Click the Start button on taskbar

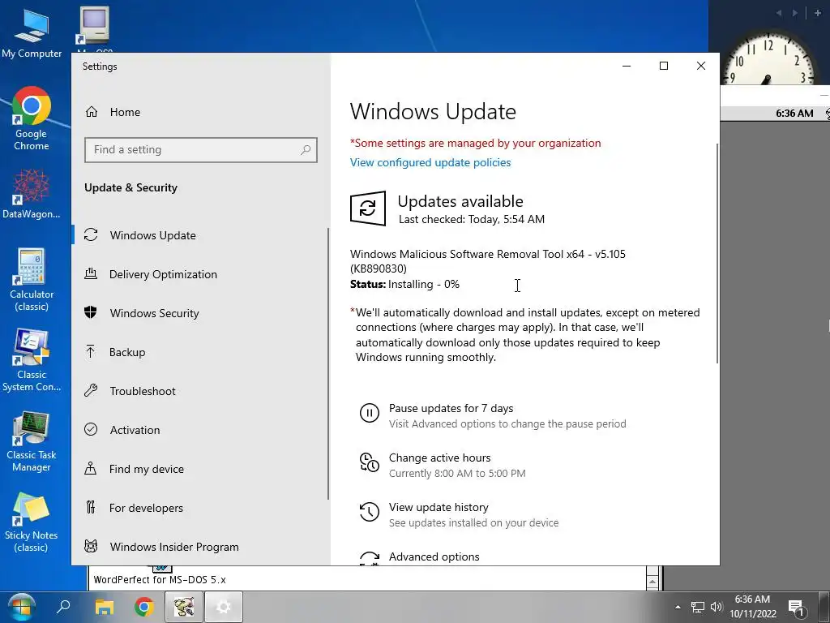[20, 607]
